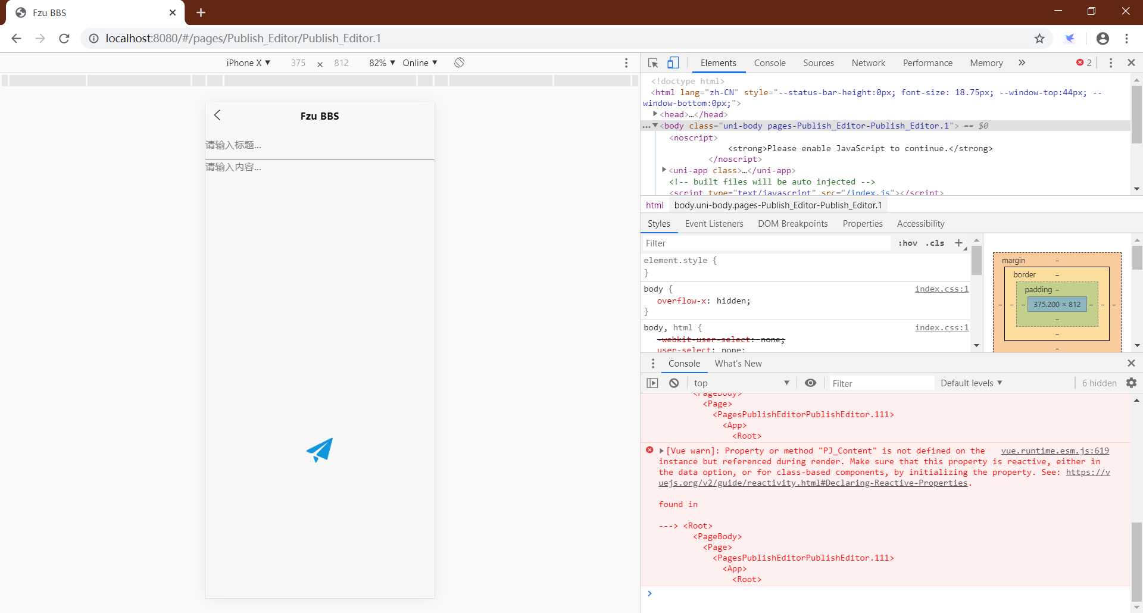Click the viewport width field 375
This screenshot has width=1143, height=613.
[298, 63]
